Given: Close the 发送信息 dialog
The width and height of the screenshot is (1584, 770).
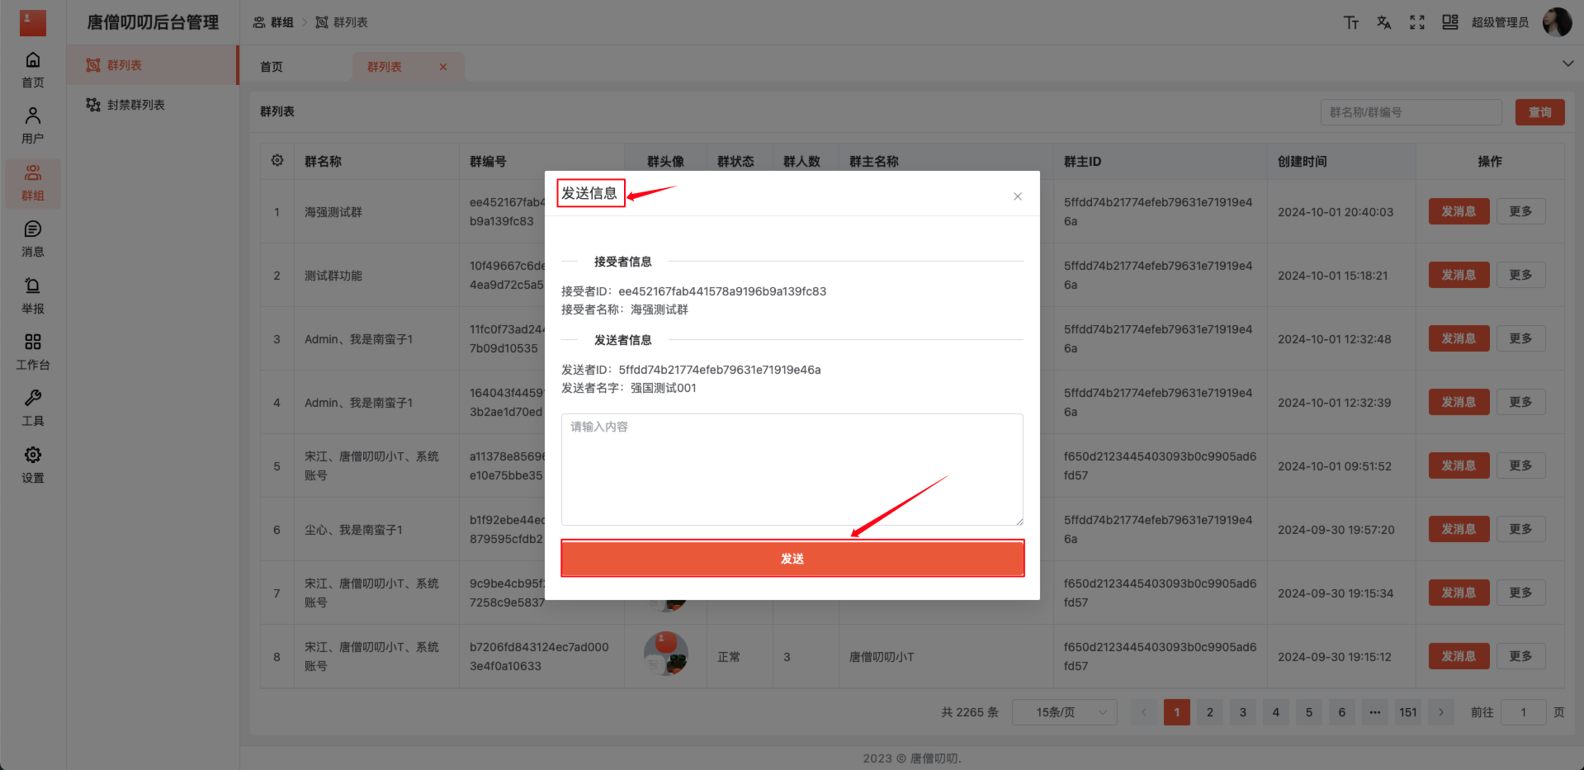Looking at the screenshot, I should point(1016,196).
